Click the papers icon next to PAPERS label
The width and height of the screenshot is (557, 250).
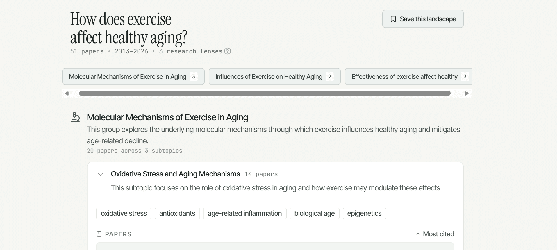pos(99,234)
